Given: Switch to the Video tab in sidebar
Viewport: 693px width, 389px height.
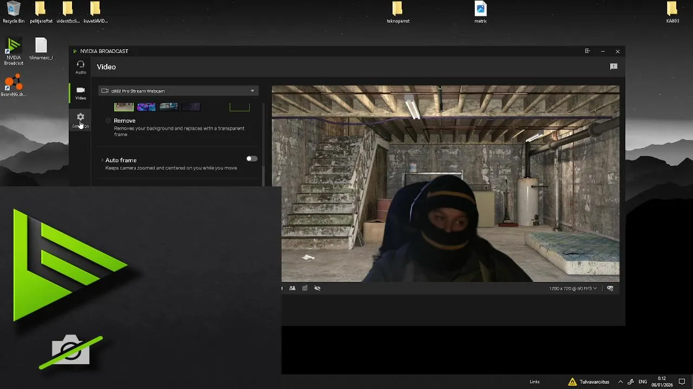Looking at the screenshot, I should coord(81,93).
